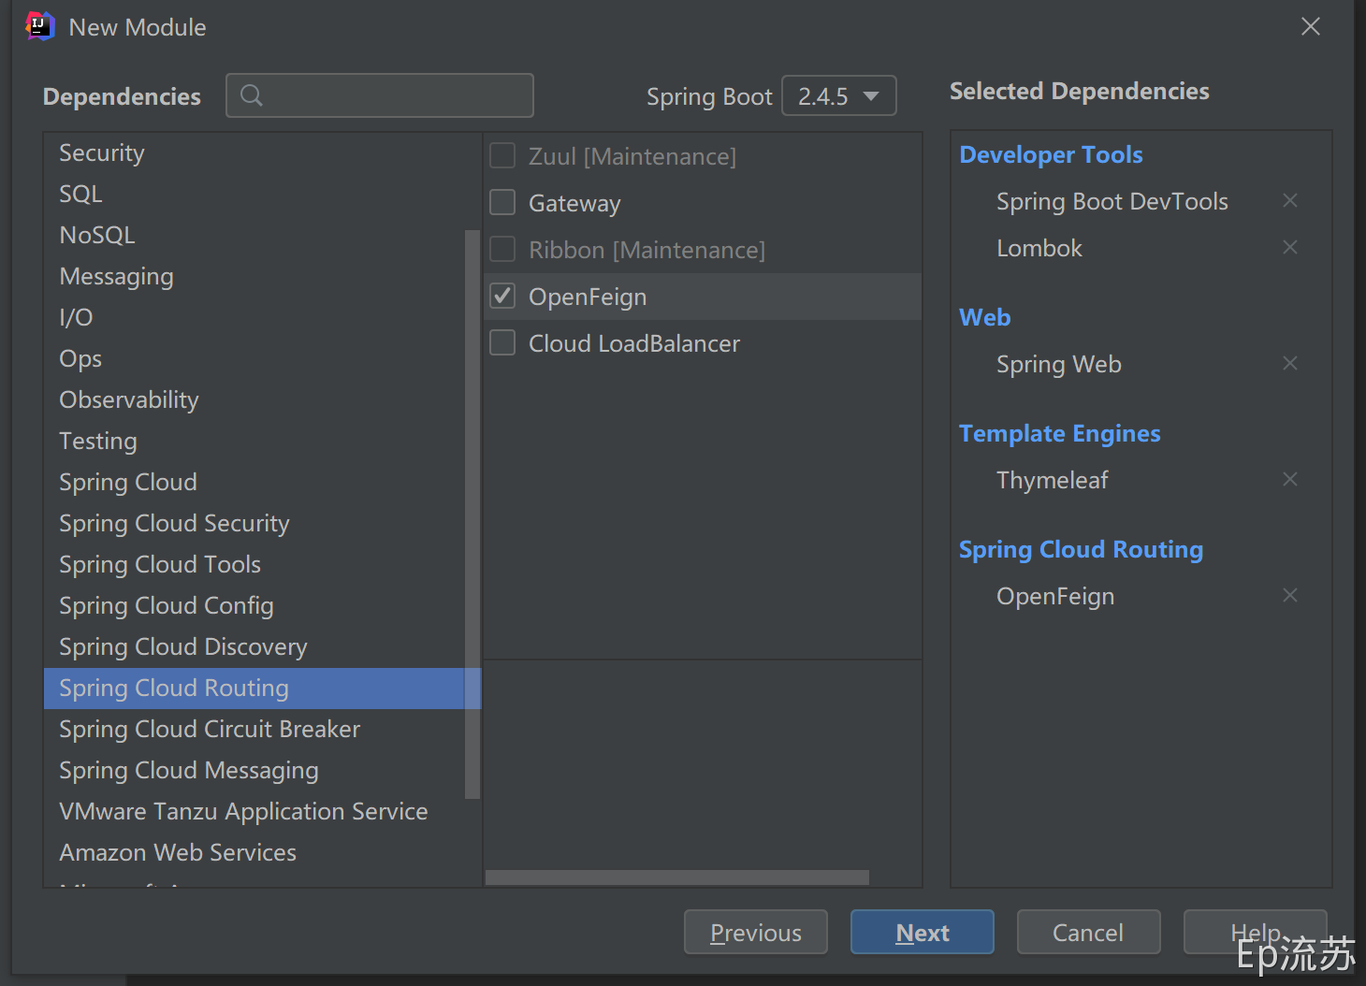1366x986 pixels.
Task: Open the Spring Boot version dropdown
Action: click(x=839, y=96)
